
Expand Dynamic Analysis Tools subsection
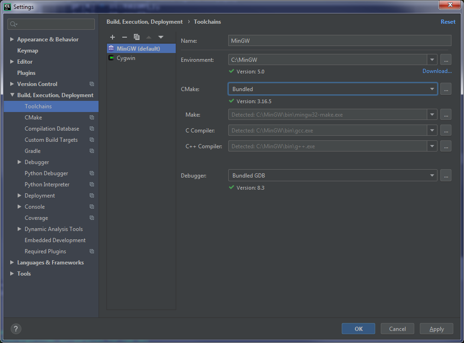tap(19, 229)
